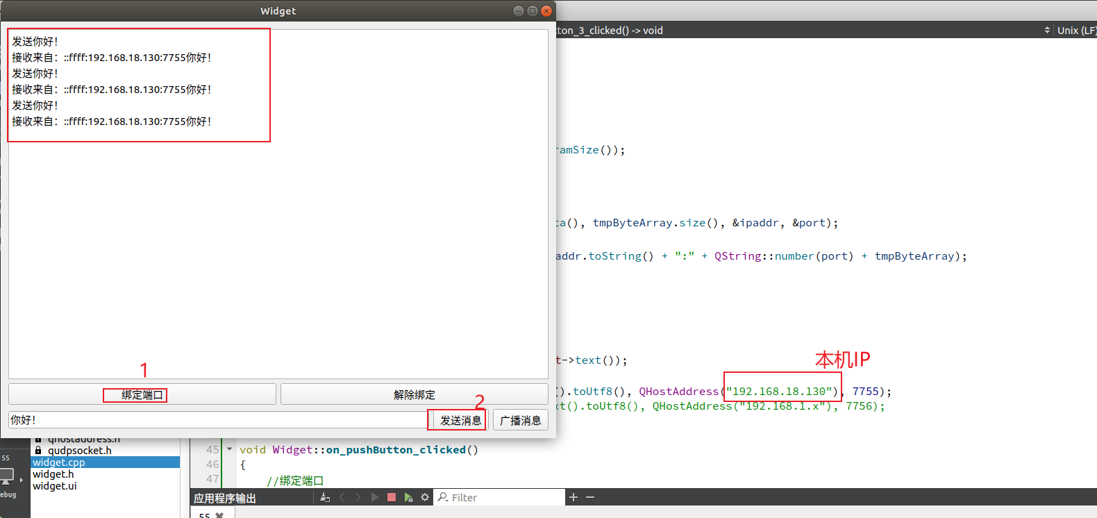
Task: Focus the message input containing 你好!
Action: 217,420
